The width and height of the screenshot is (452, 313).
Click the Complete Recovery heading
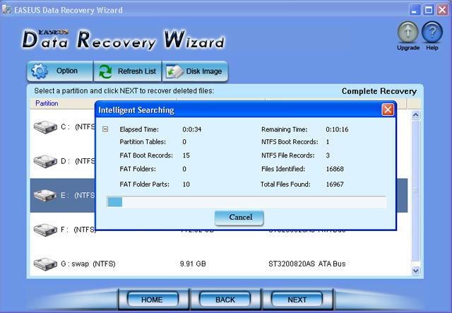pos(379,91)
